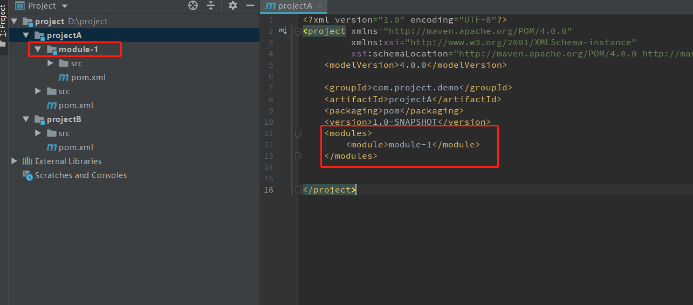Click the module-1 folder icon
The width and height of the screenshot is (693, 305).
[x=52, y=49]
